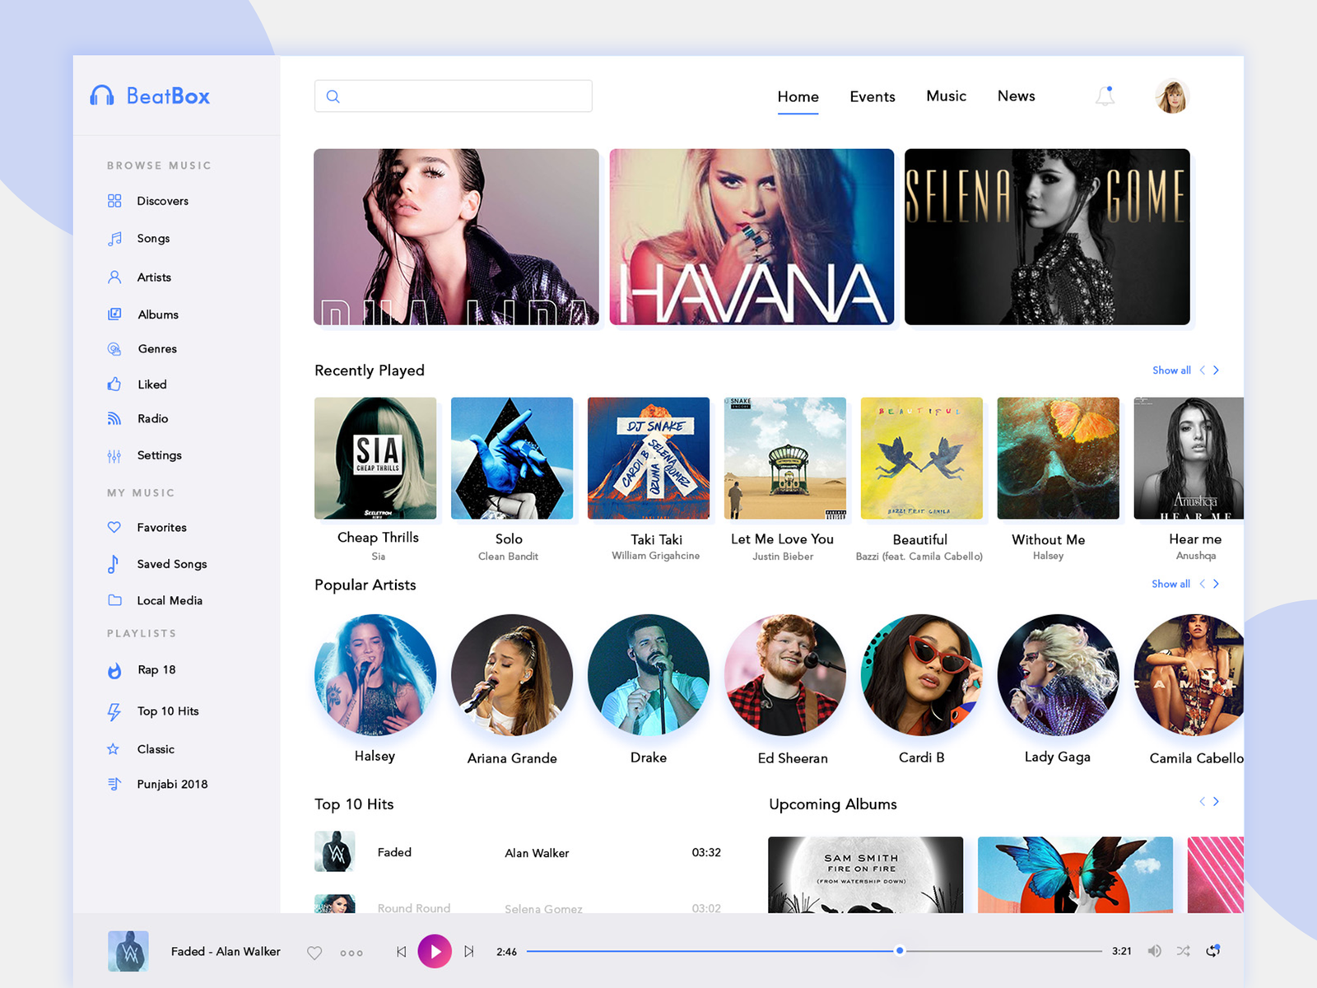Click the right chevron next to Recently Played

pyautogui.click(x=1217, y=370)
